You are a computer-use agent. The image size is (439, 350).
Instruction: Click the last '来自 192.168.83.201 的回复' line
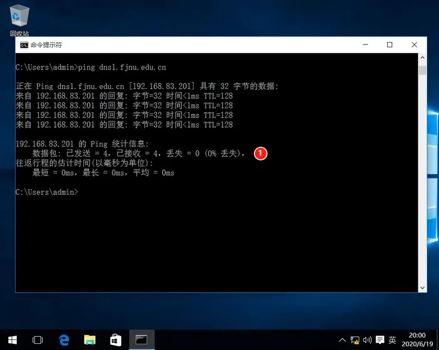click(x=124, y=125)
